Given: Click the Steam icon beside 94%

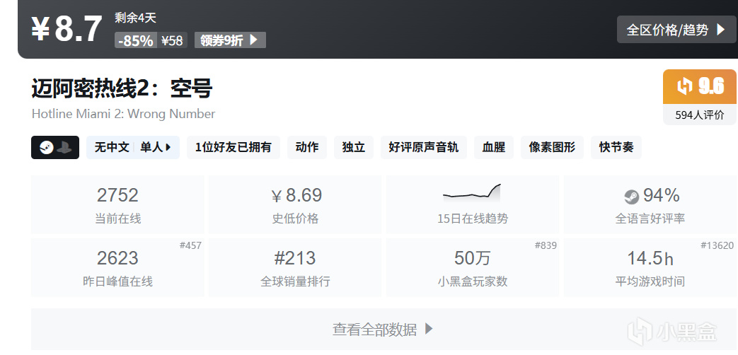Looking at the screenshot, I should pos(632,197).
